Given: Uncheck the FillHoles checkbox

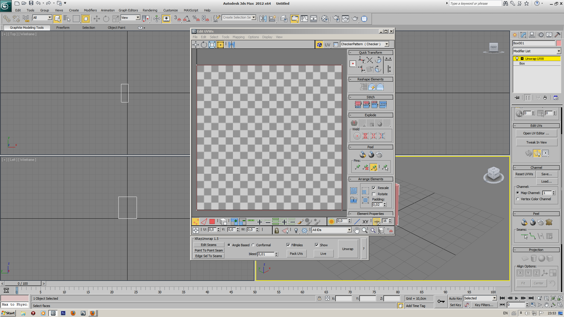Looking at the screenshot, I should pyautogui.click(x=288, y=245).
